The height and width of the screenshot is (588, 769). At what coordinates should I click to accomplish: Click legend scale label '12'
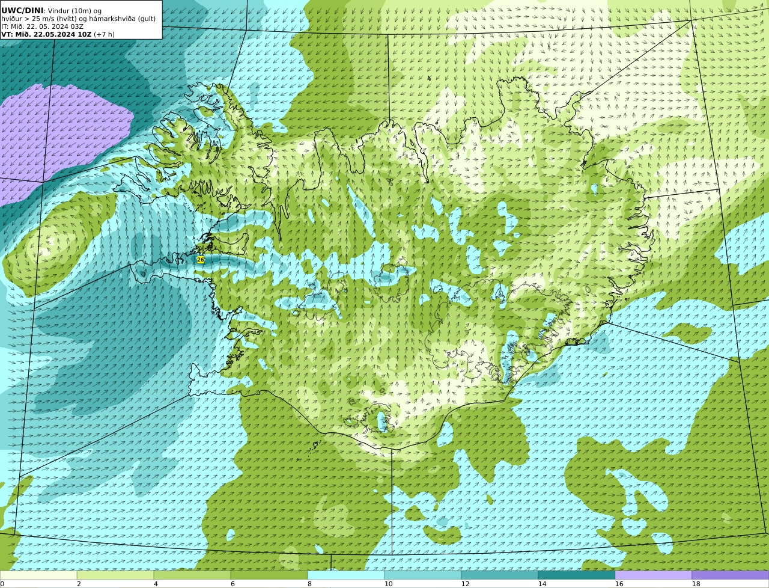[465, 584]
